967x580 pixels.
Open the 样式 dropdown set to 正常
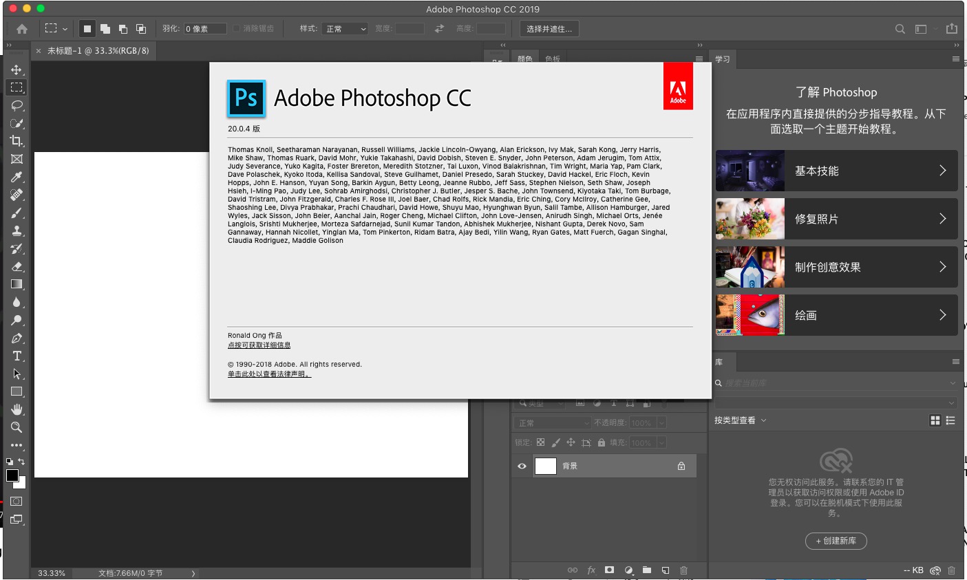[346, 29]
